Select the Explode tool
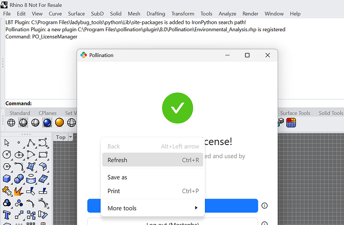Screen dimensions: 344x225 click(19, 191)
